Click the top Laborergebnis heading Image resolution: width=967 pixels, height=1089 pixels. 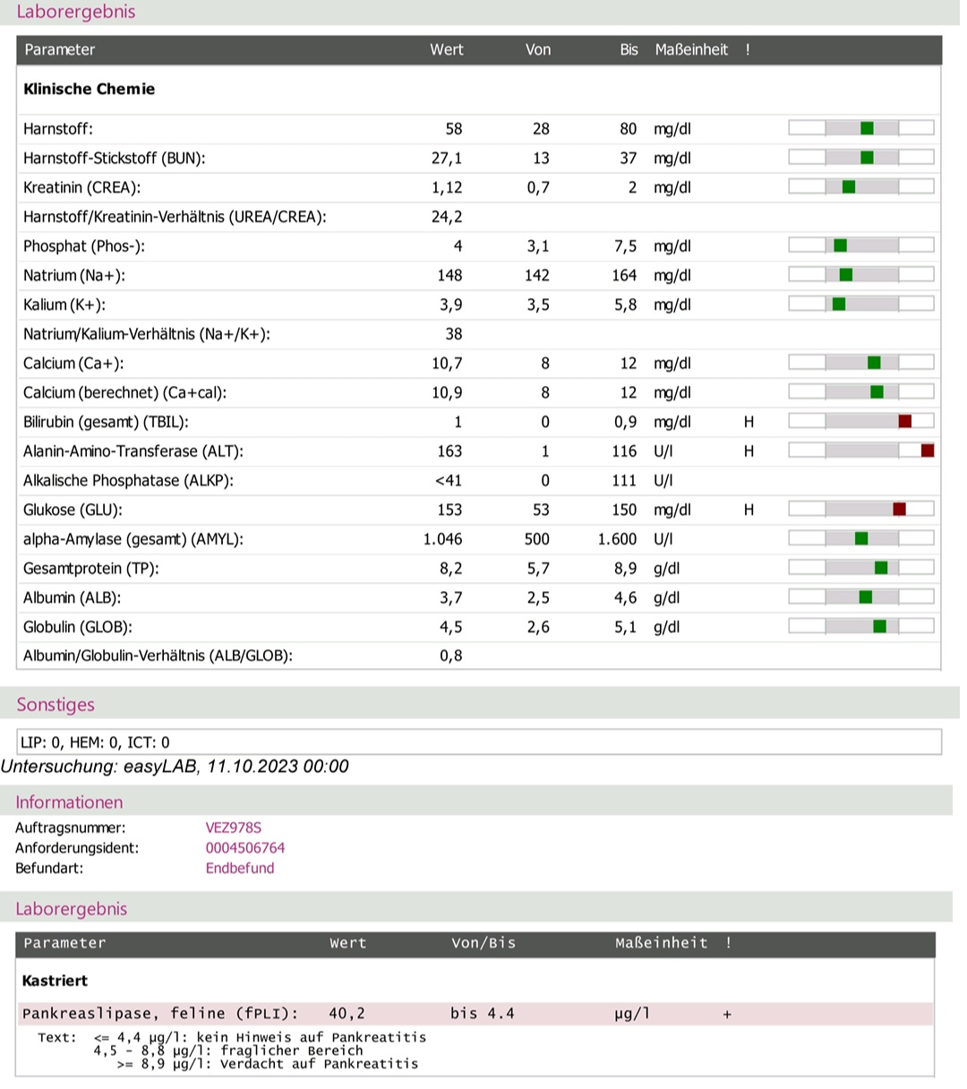[x=76, y=13]
